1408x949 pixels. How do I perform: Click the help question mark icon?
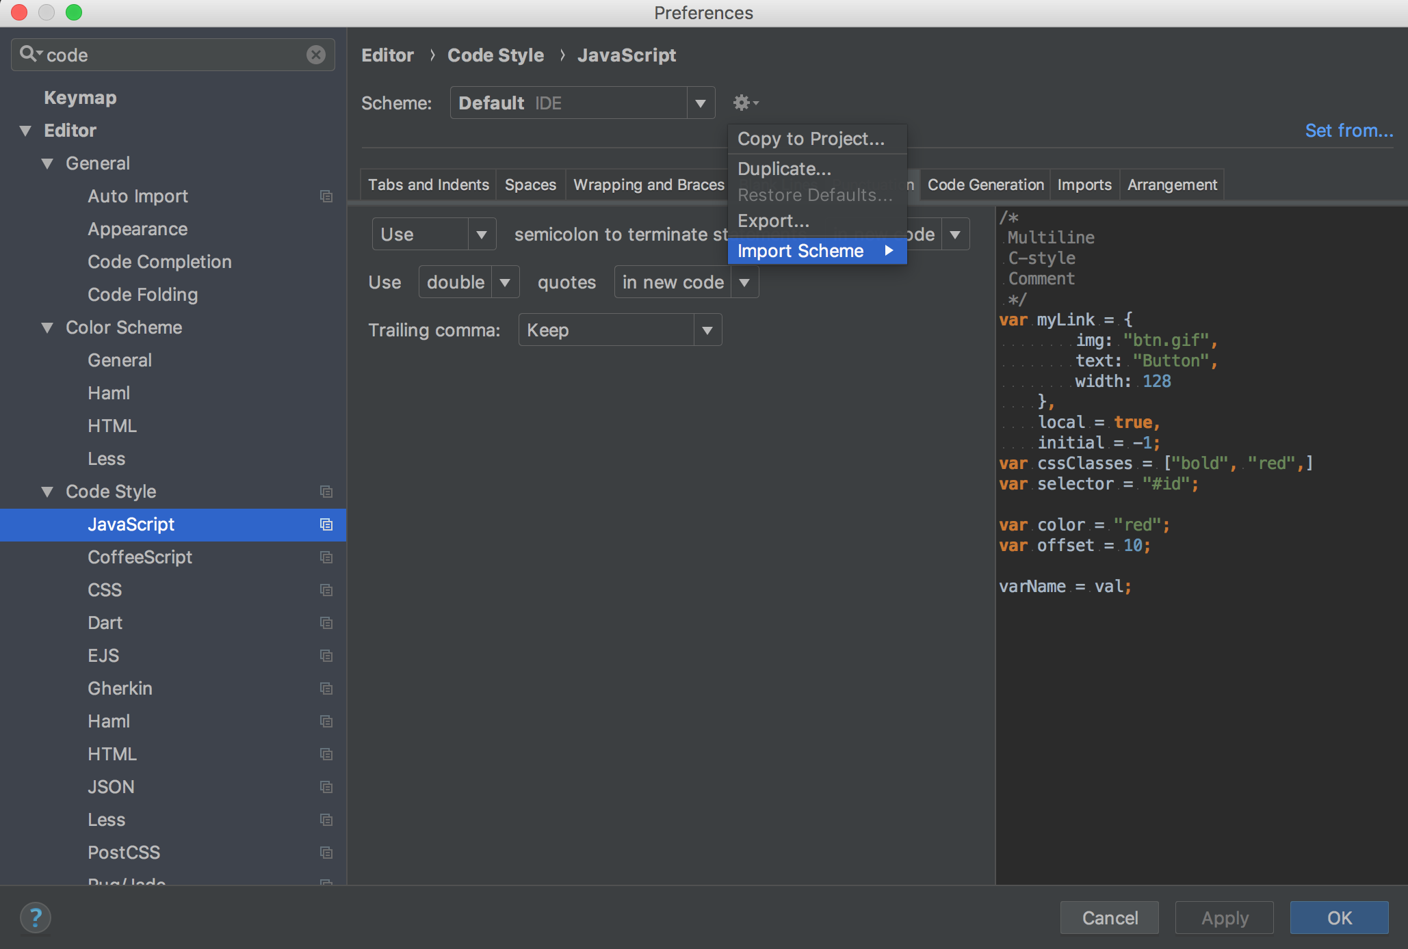click(x=36, y=918)
